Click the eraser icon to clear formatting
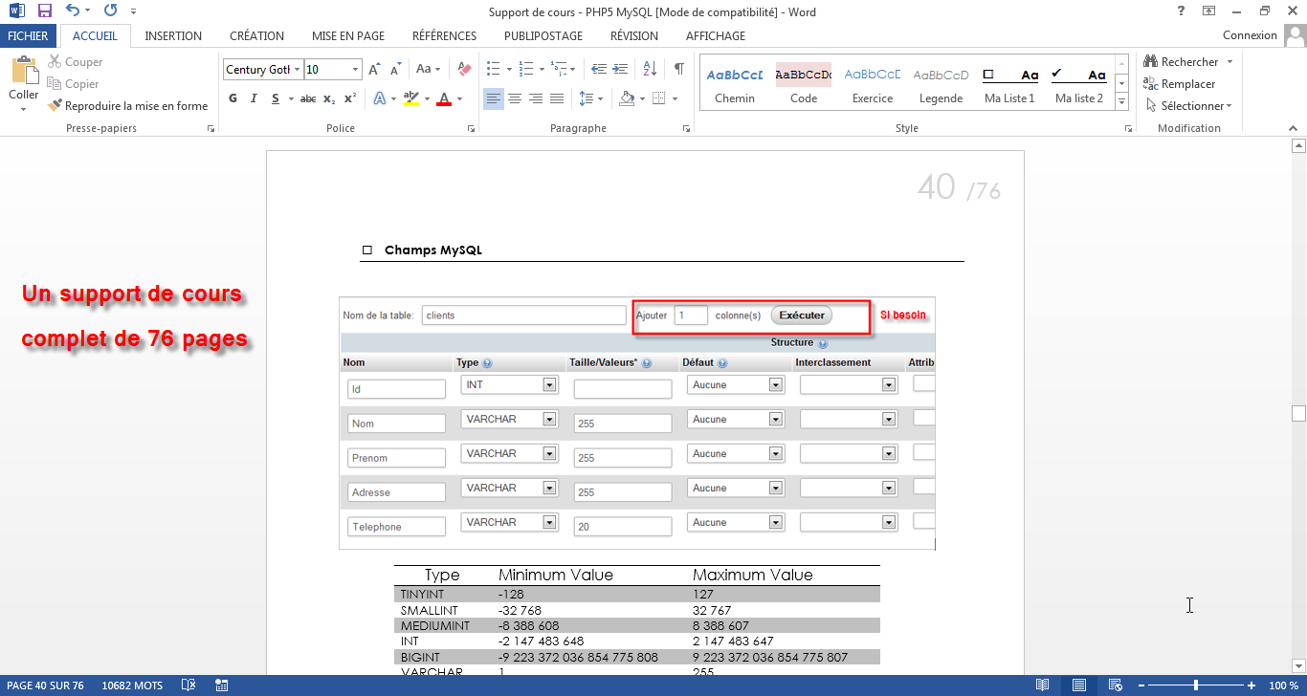Image resolution: width=1307 pixels, height=696 pixels. (465, 69)
